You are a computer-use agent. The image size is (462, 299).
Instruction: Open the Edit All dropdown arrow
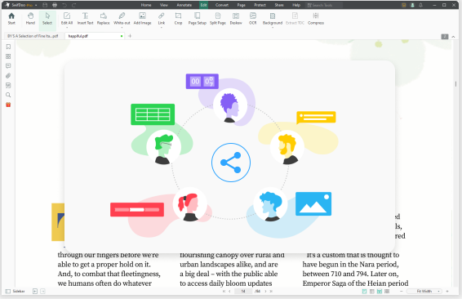pos(67,28)
